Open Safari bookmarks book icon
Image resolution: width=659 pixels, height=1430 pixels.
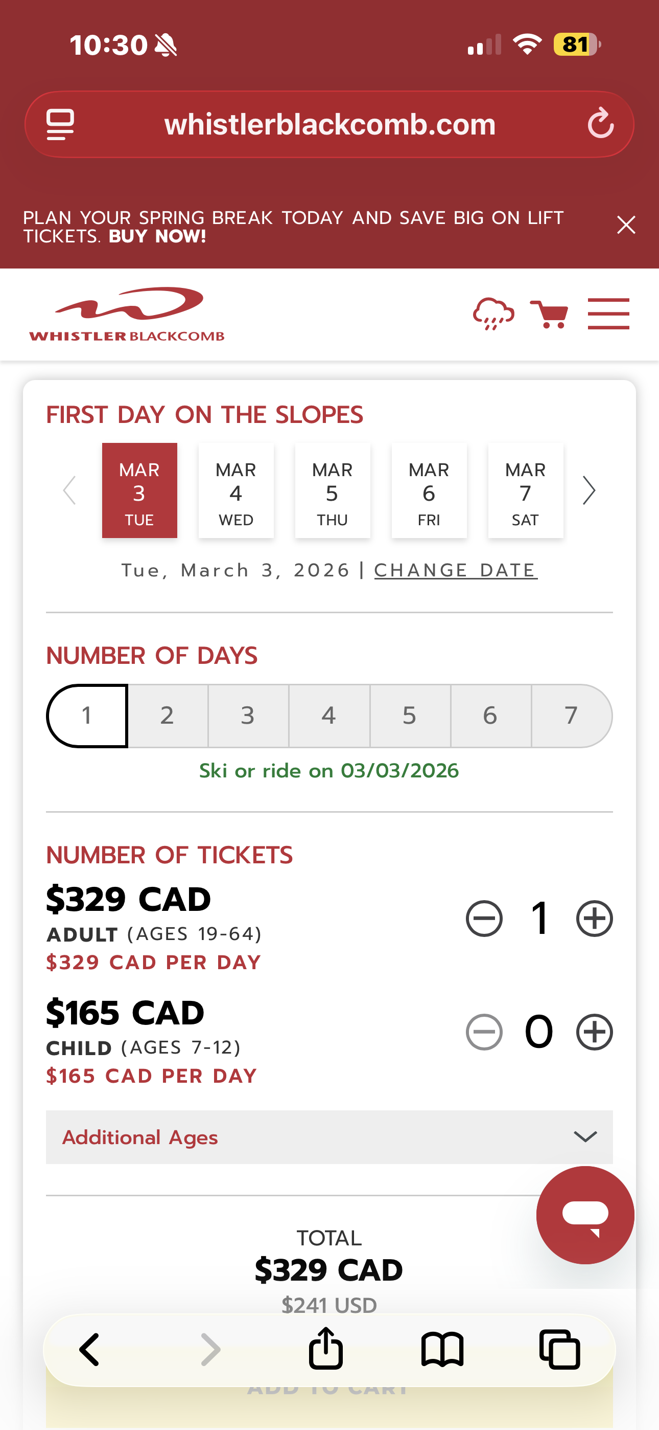pos(442,1349)
